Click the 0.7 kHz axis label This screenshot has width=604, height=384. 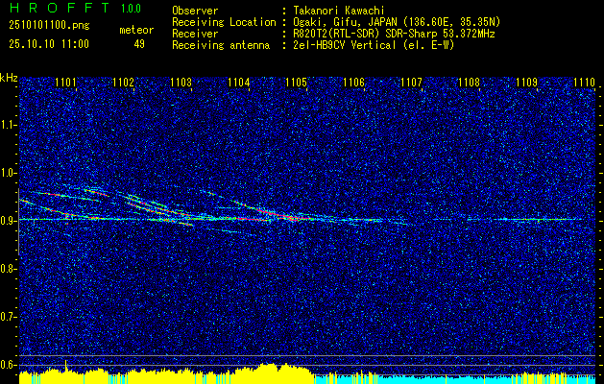pos(9,317)
